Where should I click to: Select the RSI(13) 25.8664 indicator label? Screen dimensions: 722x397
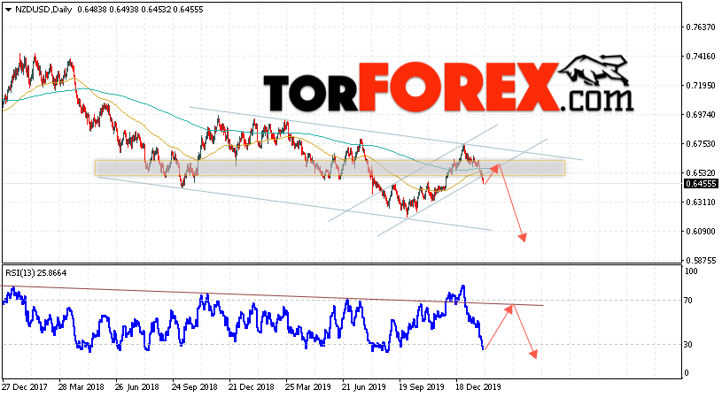pyautogui.click(x=36, y=273)
